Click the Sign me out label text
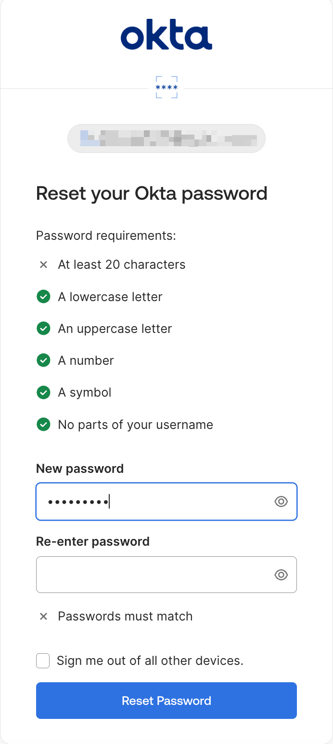333x744 pixels. [x=150, y=661]
